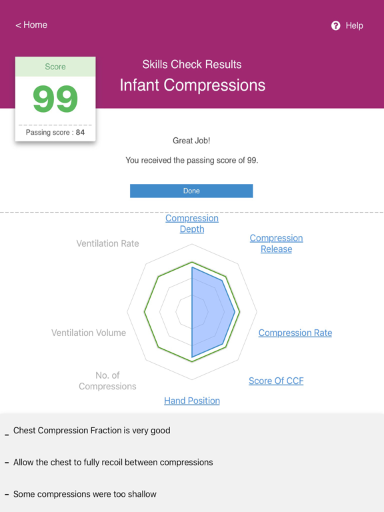Click the blue Done button
Image resolution: width=384 pixels, height=512 pixels.
point(191,191)
